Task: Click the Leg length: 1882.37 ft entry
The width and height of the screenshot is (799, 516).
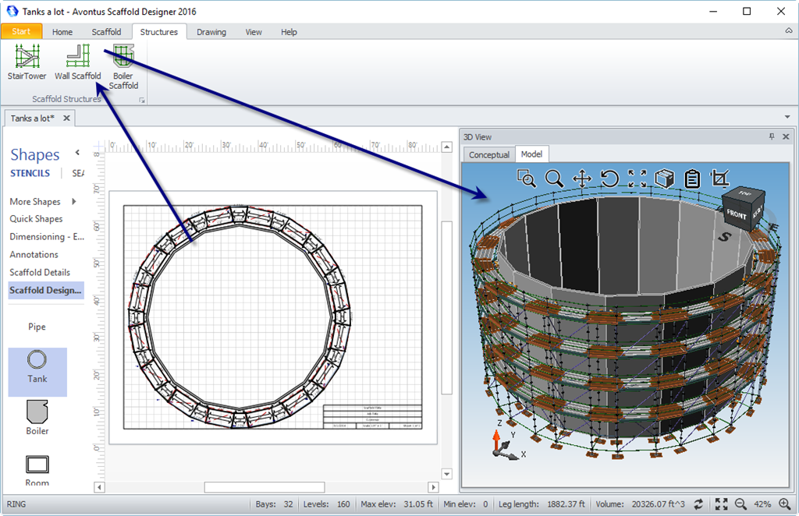Action: 542,504
